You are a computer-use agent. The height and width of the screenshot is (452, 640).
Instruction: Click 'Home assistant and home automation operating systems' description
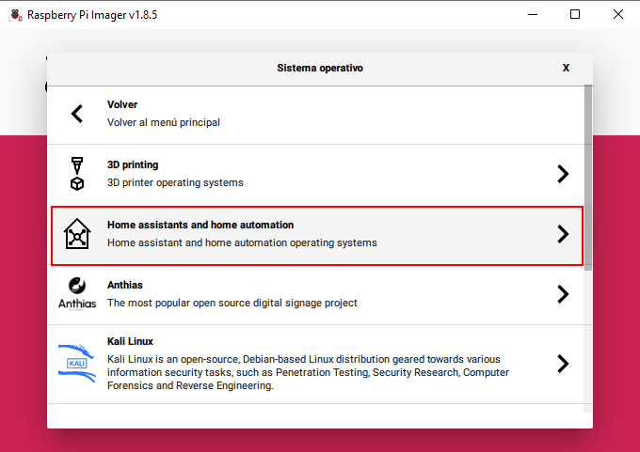[x=242, y=242]
